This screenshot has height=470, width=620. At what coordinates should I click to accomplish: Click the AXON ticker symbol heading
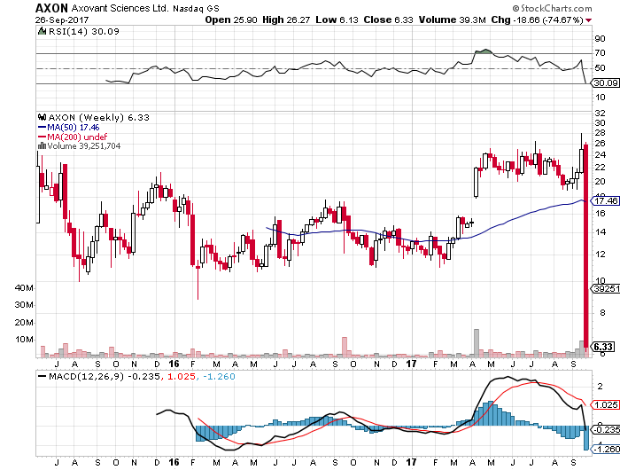pos(53,7)
